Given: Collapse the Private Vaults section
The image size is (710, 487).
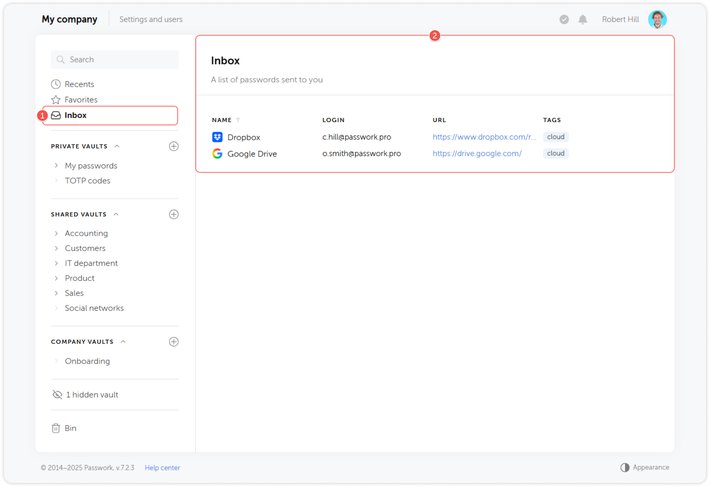Looking at the screenshot, I should pyautogui.click(x=117, y=146).
